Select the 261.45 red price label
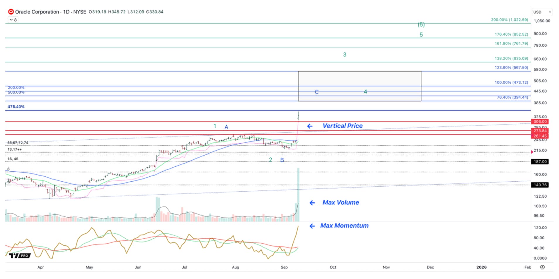 click(x=540, y=136)
